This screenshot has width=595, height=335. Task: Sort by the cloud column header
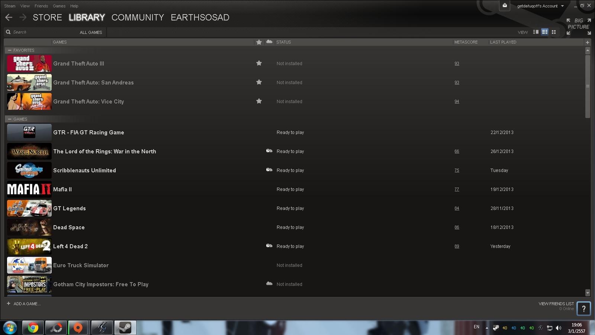coord(269,42)
